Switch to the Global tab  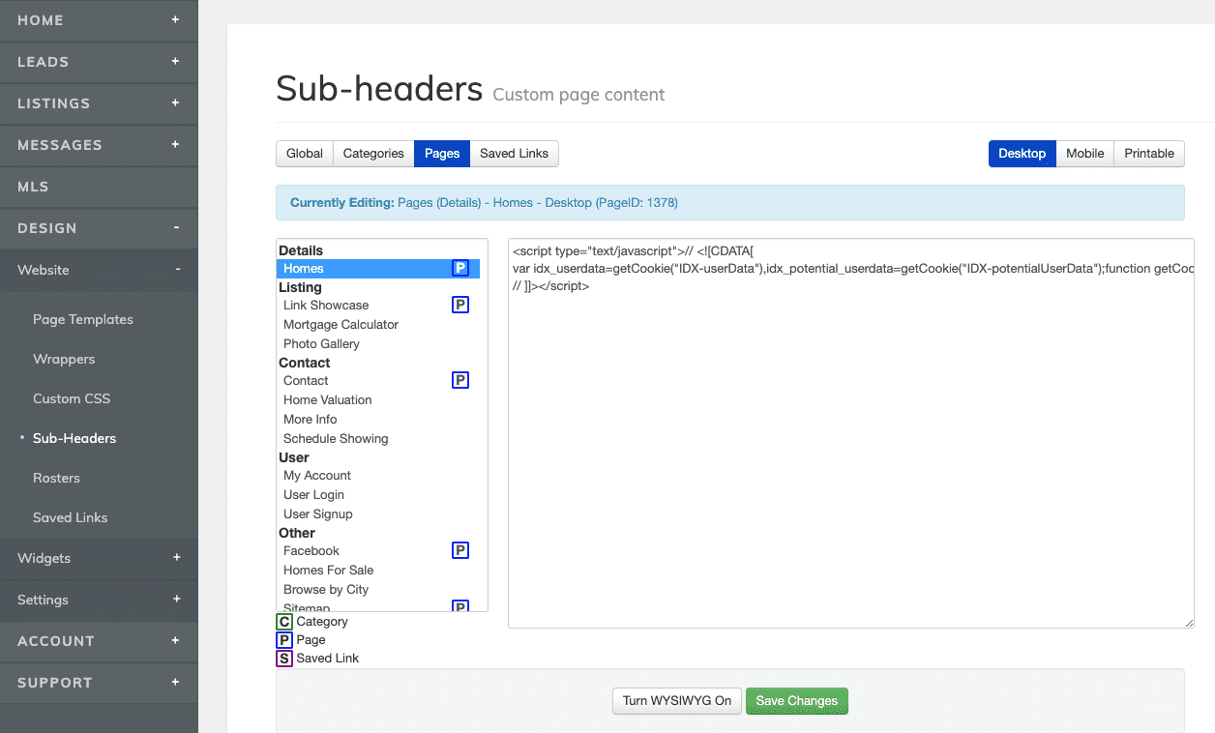pyautogui.click(x=305, y=154)
